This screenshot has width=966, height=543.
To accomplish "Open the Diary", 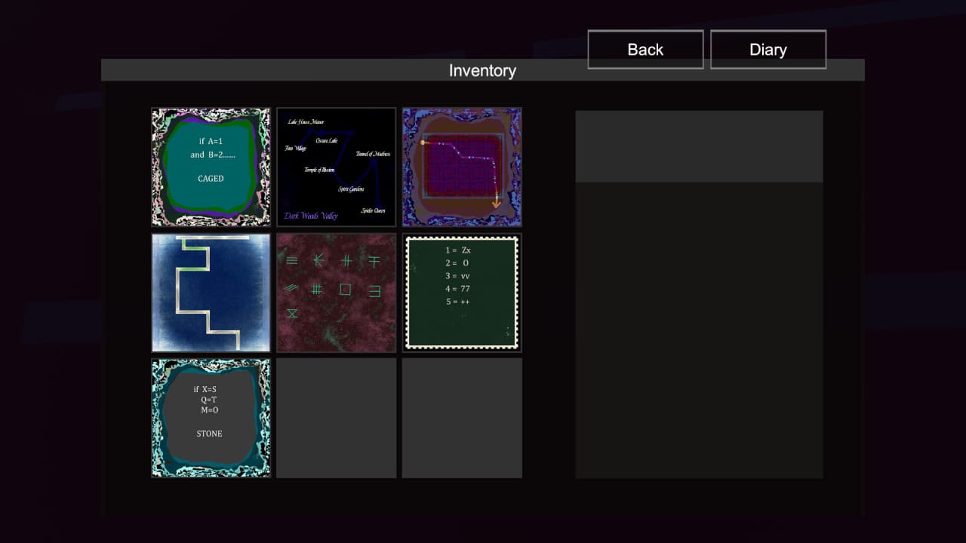I will [768, 50].
